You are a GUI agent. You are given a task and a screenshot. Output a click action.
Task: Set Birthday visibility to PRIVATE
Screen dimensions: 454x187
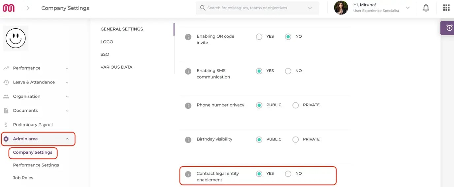[x=296, y=140]
